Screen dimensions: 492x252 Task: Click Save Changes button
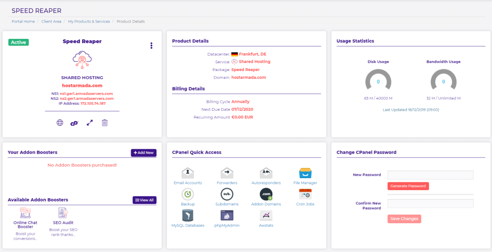404,219
